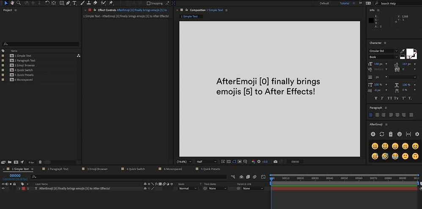Screen dimensions: 422x209
Task: Click the white fill color swatch
Action: click(x=410, y=52)
